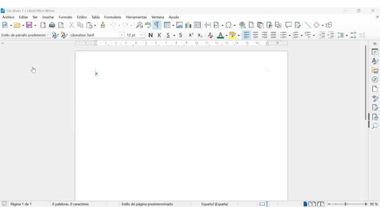Open the Insertar menu
The height and width of the screenshot is (214, 380).
(48, 17)
